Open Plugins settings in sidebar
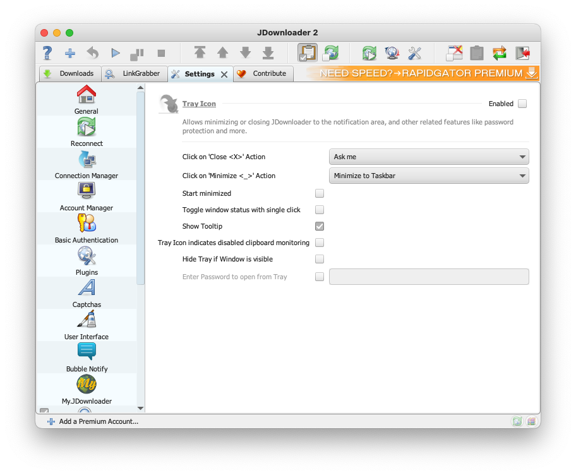The height and width of the screenshot is (475, 576). point(87,261)
